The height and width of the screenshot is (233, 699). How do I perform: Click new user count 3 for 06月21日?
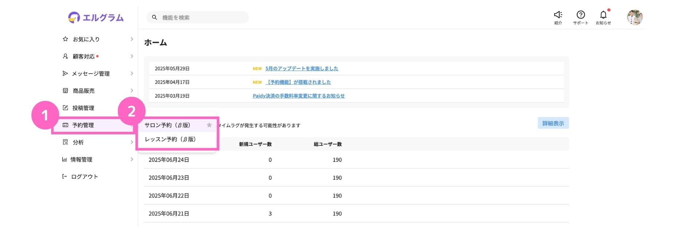270,214
